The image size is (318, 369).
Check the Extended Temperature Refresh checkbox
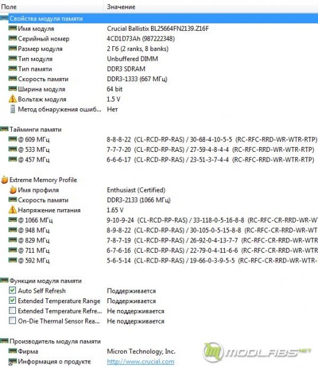coord(12,311)
